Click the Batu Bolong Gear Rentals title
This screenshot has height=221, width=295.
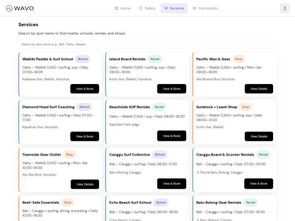[219, 202]
